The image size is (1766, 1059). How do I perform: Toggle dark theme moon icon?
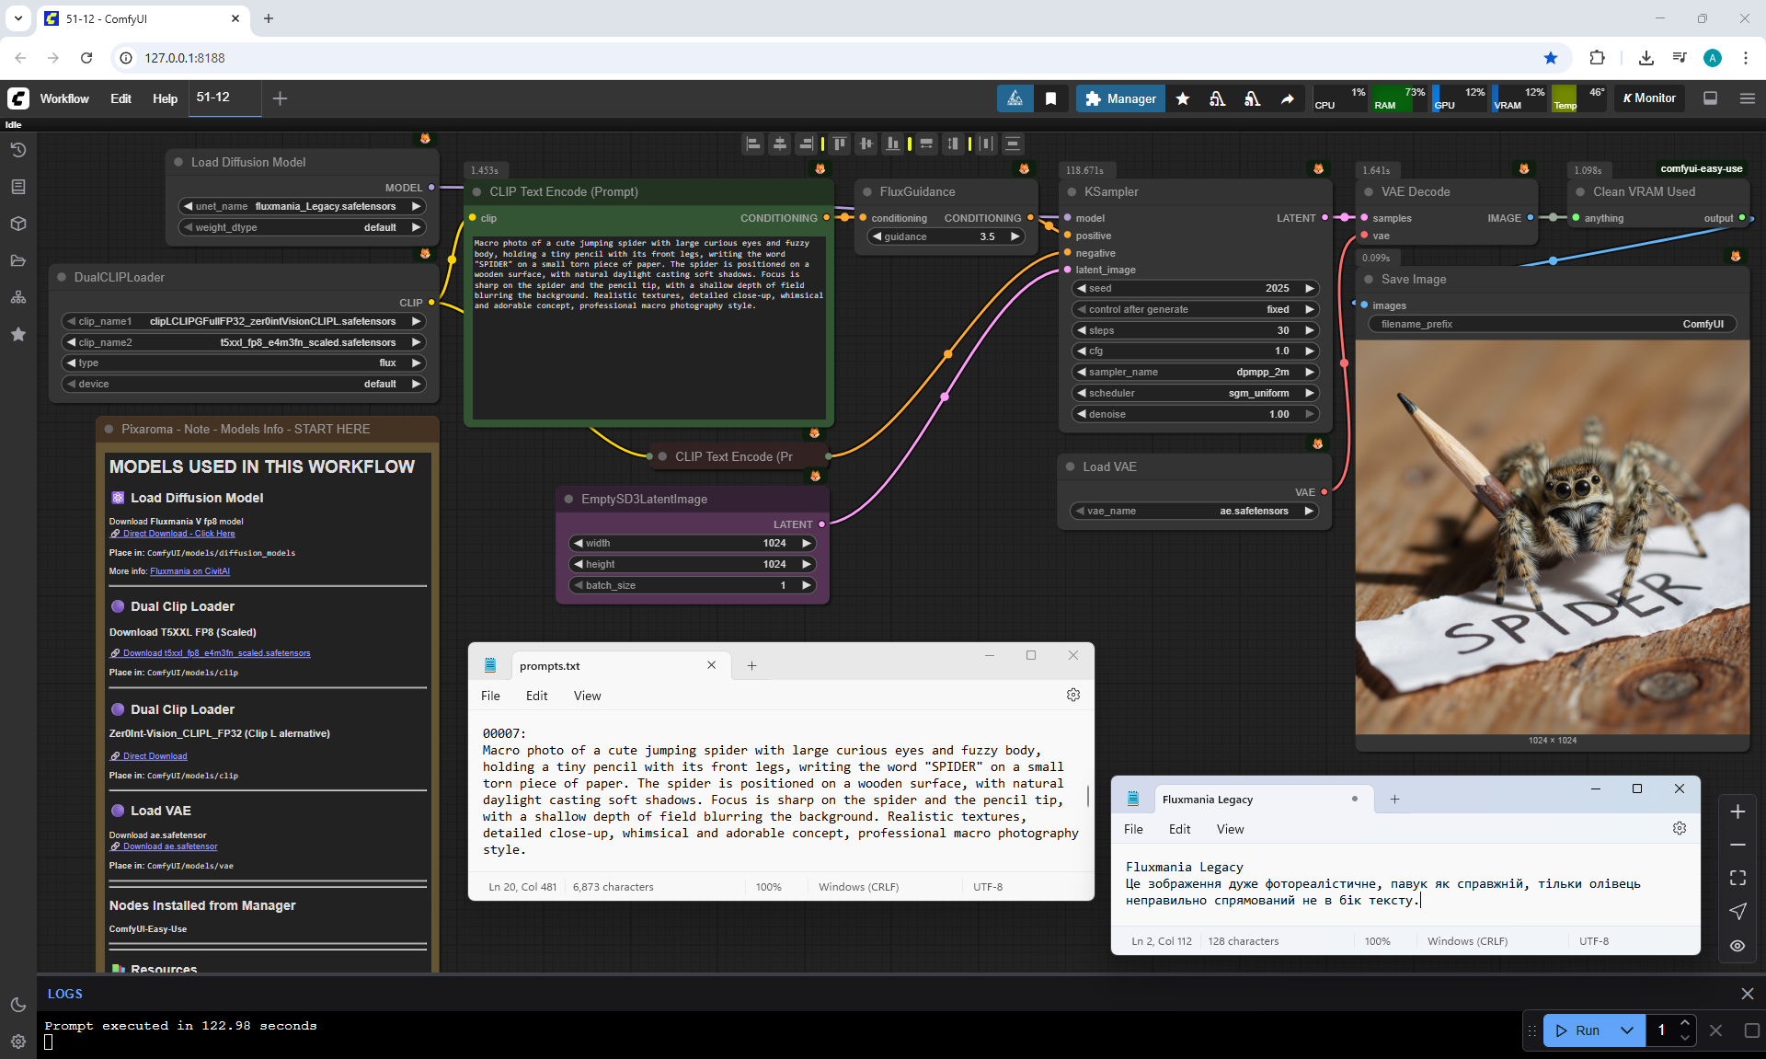click(x=18, y=1005)
